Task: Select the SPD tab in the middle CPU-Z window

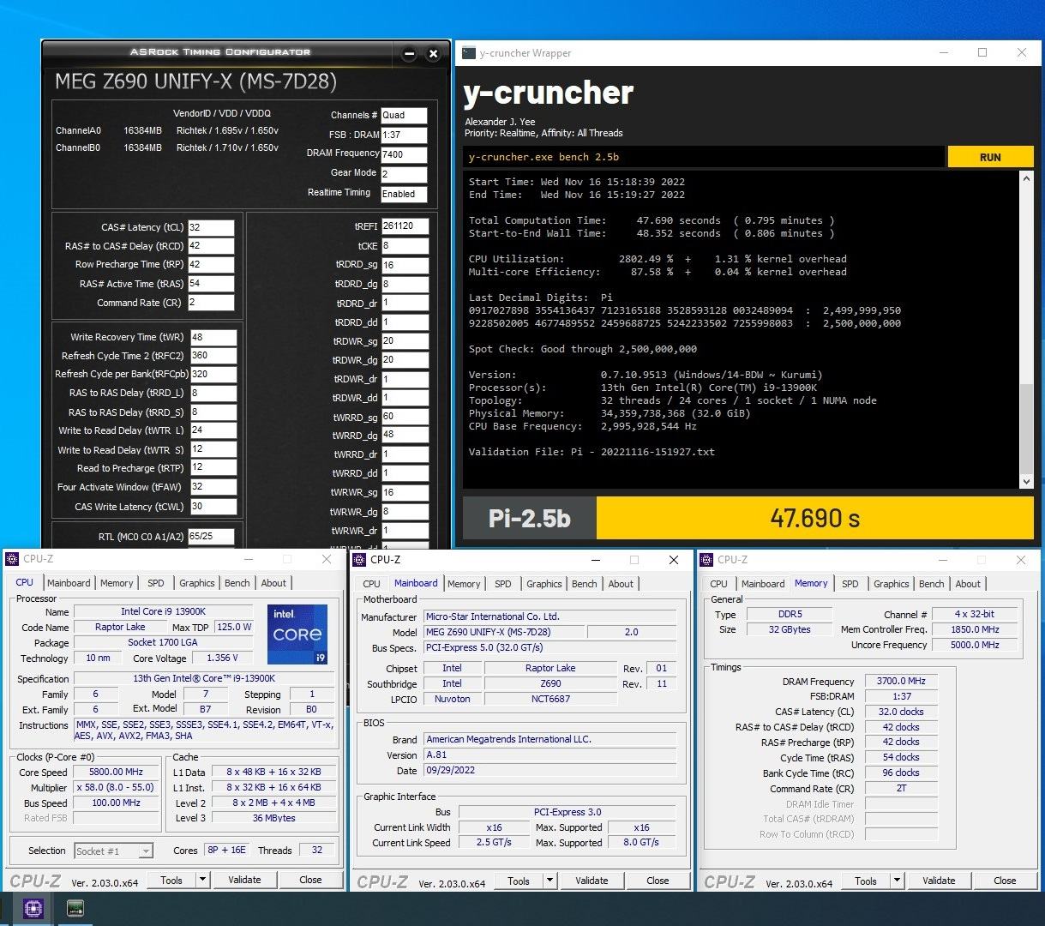Action: (x=503, y=584)
